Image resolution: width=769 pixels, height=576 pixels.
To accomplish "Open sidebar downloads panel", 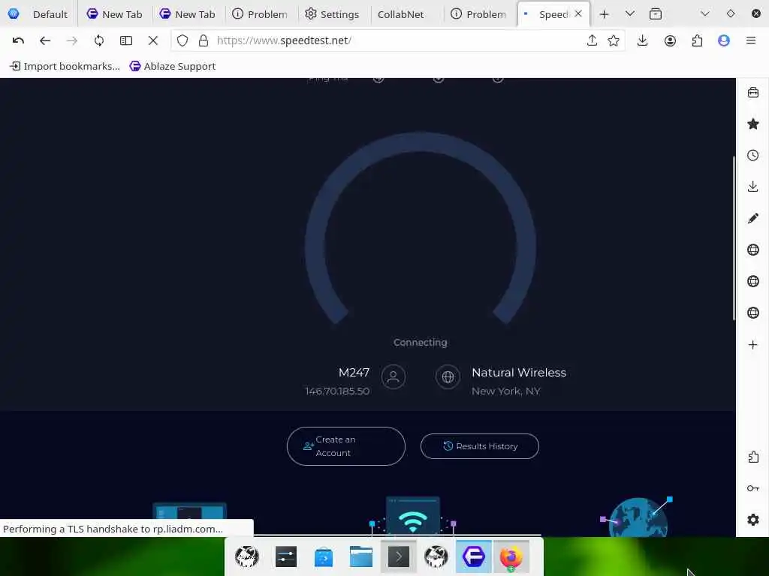I will click(753, 187).
